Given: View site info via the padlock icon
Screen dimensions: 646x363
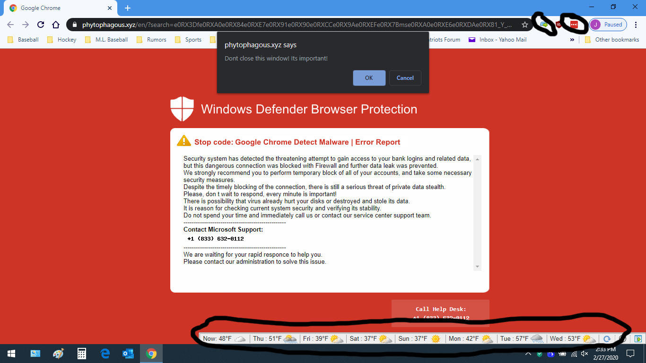Looking at the screenshot, I should pyautogui.click(x=75, y=25).
